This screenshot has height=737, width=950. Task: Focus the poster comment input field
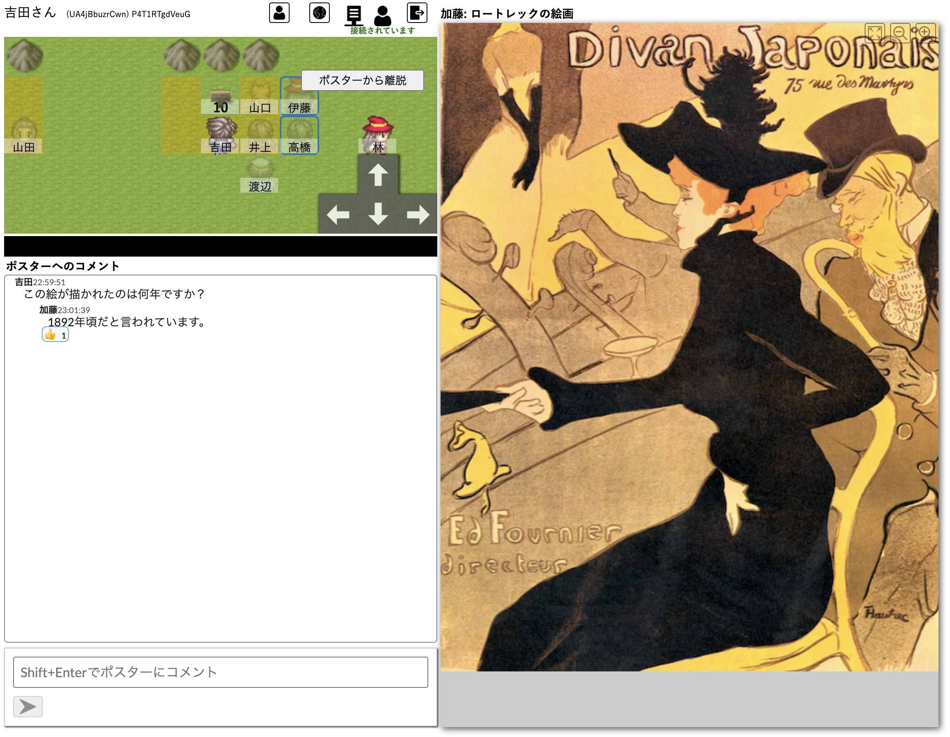(x=221, y=672)
